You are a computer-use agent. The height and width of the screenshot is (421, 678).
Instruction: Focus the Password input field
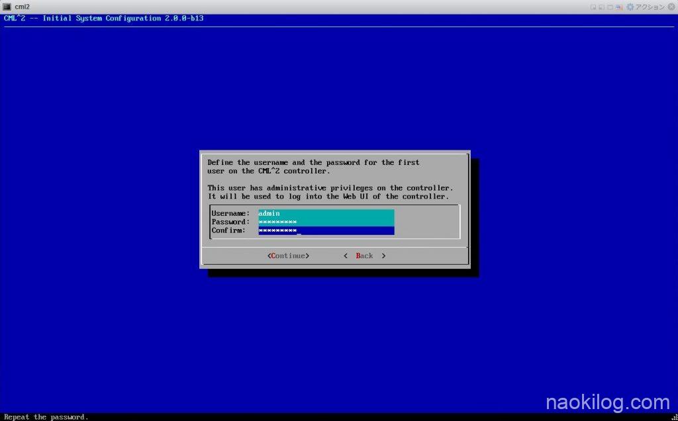tap(326, 222)
